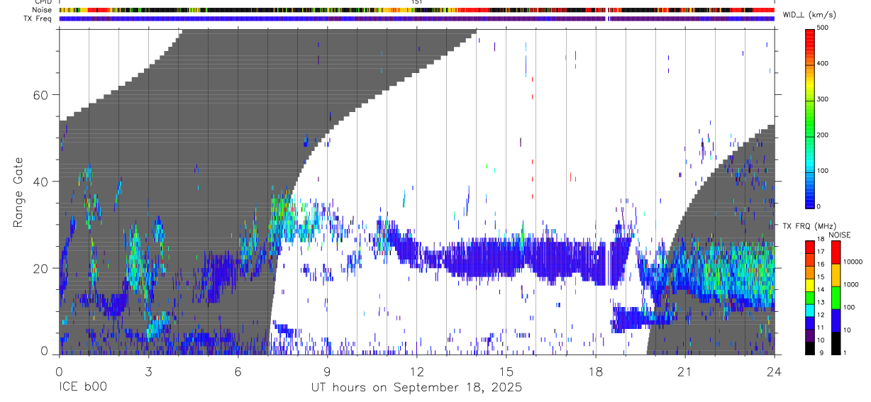Click the 0 hour label on UT axis
The image size is (871, 402).
point(59,370)
